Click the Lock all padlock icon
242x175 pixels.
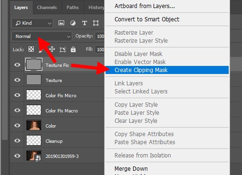coord(73,49)
